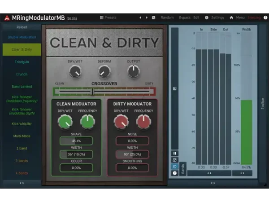This screenshot has height=202, width=269.
Task: Click Random to randomize settings
Action: pyautogui.click(x=167, y=18)
